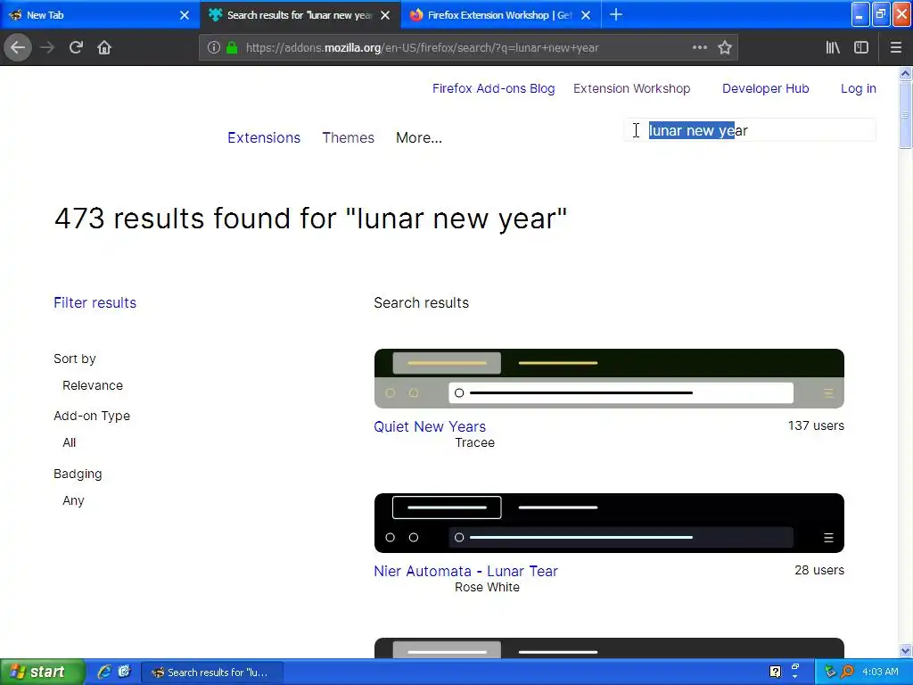Open the Sort by Relevance dropdown
This screenshot has width=913, height=685.
pos(93,385)
